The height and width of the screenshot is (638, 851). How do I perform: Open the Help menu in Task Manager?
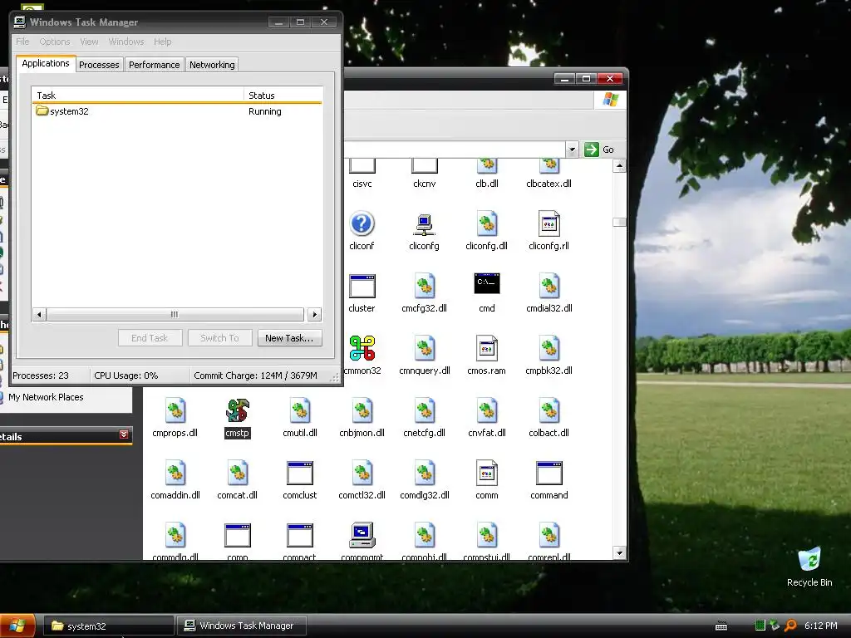pos(162,42)
